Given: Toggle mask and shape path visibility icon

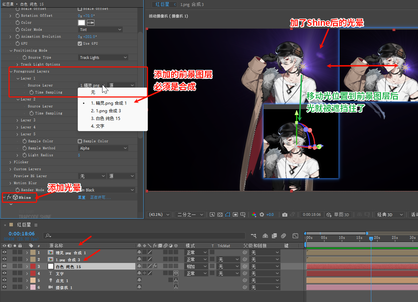Looking at the screenshot, I should pos(228,214).
